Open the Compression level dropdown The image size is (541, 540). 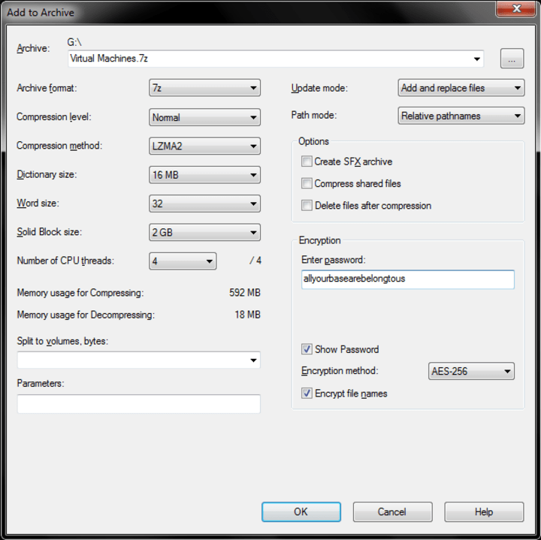pos(204,117)
